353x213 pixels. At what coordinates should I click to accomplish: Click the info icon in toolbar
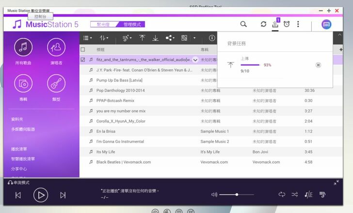point(212,38)
